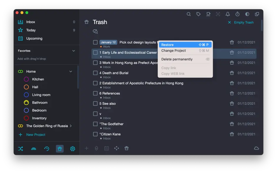Click the timer stopwatch icon
Viewport: 277px width, 173px height.
pyautogui.click(x=237, y=14)
